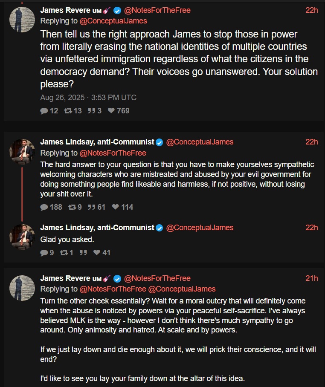Click the heart icon showing 114 likes
The image size is (325, 387).
pos(116,207)
